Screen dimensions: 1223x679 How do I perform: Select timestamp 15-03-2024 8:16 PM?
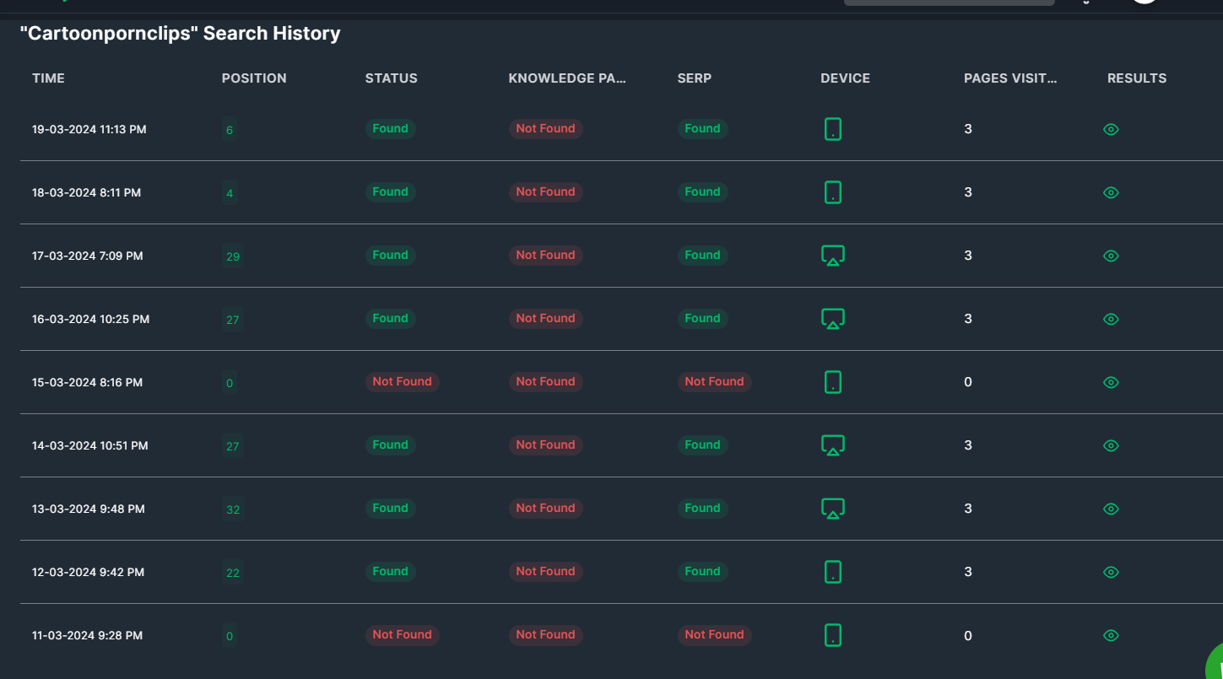pos(88,383)
